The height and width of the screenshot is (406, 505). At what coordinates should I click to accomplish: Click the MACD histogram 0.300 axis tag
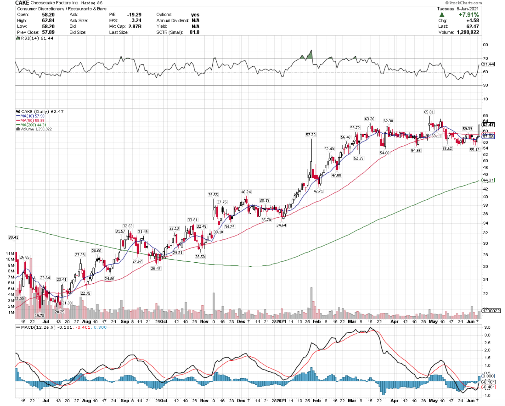click(488, 376)
